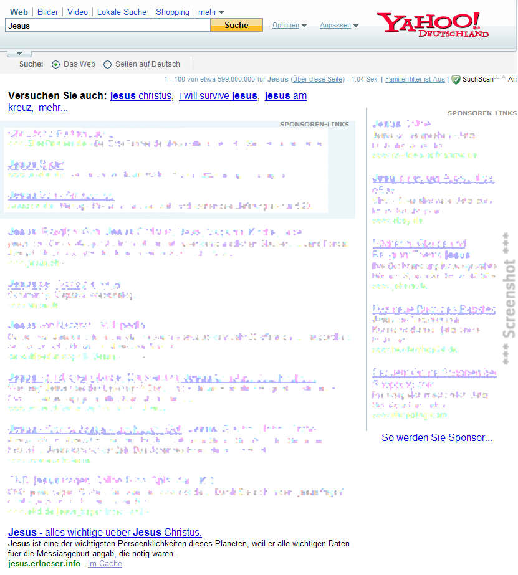Click the search field containing Jesus
The image size is (518, 575).
pyautogui.click(x=108, y=26)
